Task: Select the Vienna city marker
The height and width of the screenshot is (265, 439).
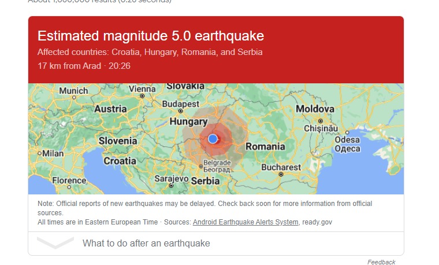Action: pos(142,96)
